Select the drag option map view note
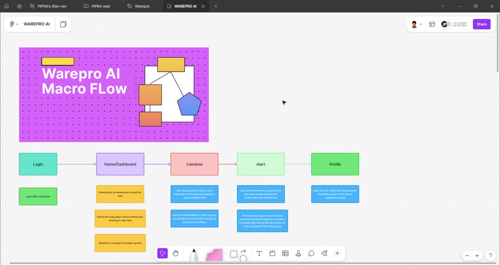This screenshot has height=265, width=500. pyautogui.click(x=120, y=219)
